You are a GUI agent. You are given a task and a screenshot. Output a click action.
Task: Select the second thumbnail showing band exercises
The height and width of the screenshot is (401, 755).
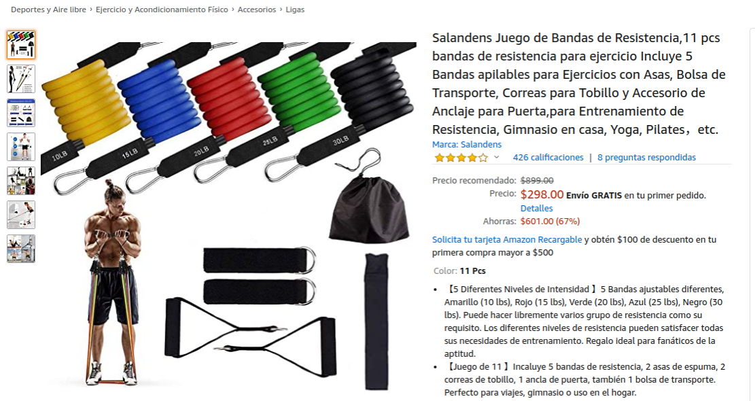coord(20,79)
